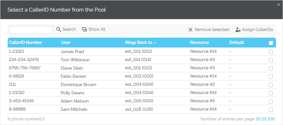Show 25 entries per page

pyautogui.click(x=264, y=119)
